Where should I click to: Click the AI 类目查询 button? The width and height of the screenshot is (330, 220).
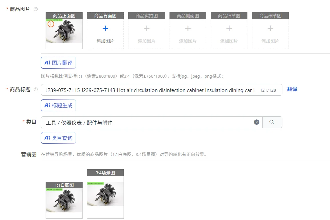point(58,138)
